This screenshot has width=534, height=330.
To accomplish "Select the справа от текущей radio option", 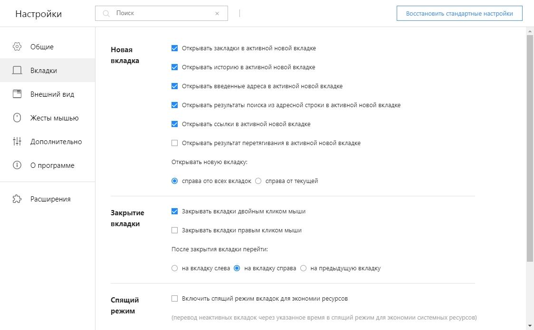I will click(258, 181).
